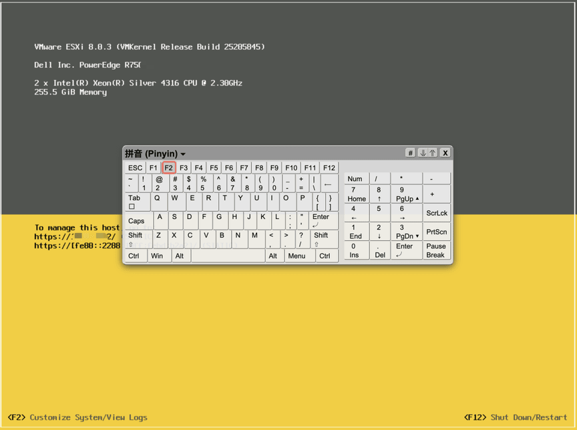
Task: Click the numpad 4 left arrow key
Action: (357, 213)
